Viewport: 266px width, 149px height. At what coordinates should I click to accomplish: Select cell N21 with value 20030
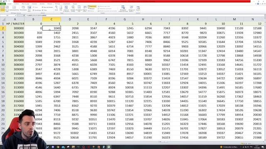253,115
